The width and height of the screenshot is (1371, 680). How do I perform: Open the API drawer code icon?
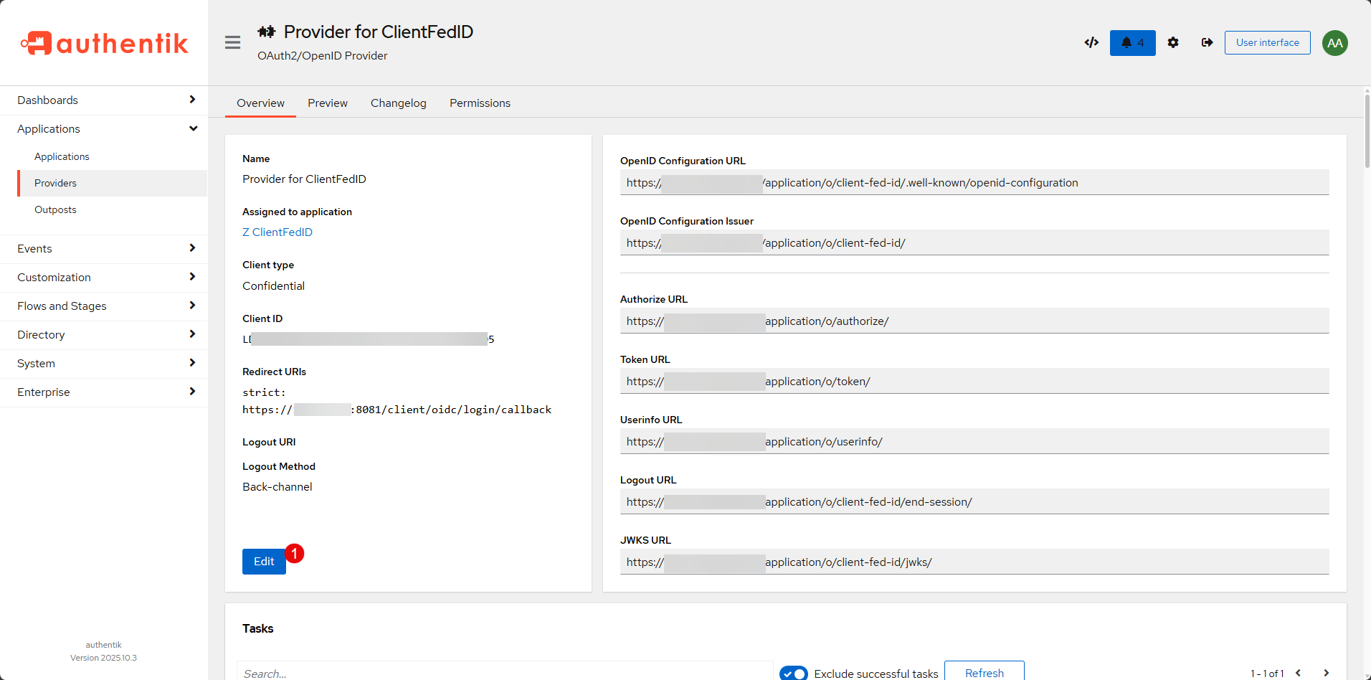point(1091,43)
